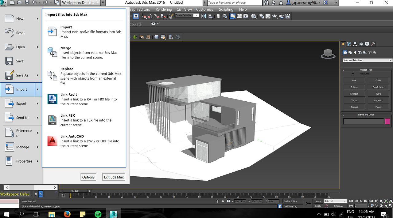This screenshot has height=218, width=393.
Task: Open the Motion command panel tab
Action: click(361, 44)
